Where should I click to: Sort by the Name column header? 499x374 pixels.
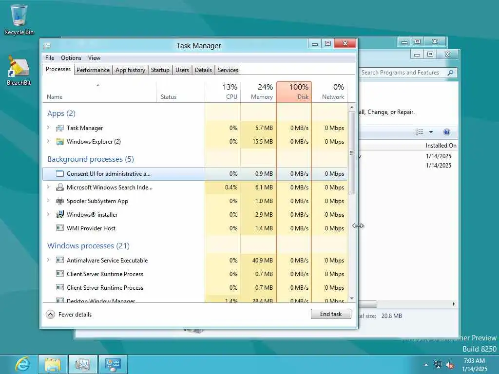[x=99, y=92]
